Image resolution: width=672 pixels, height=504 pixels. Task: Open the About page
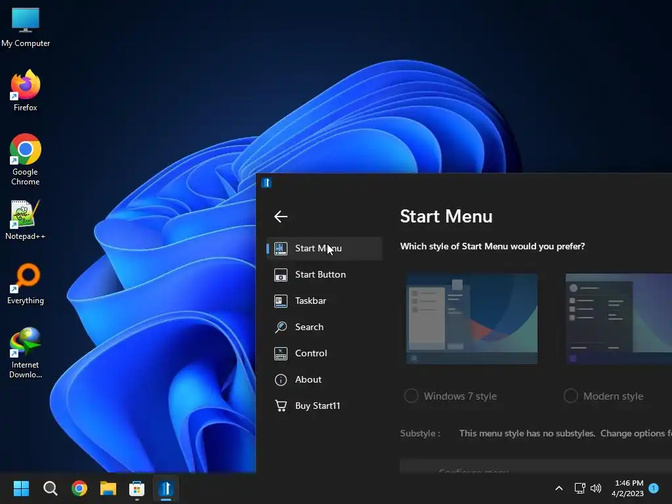(324, 380)
